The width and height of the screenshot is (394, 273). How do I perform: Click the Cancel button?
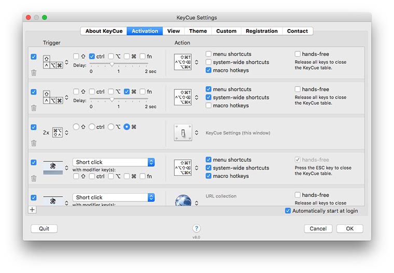pos(318,228)
